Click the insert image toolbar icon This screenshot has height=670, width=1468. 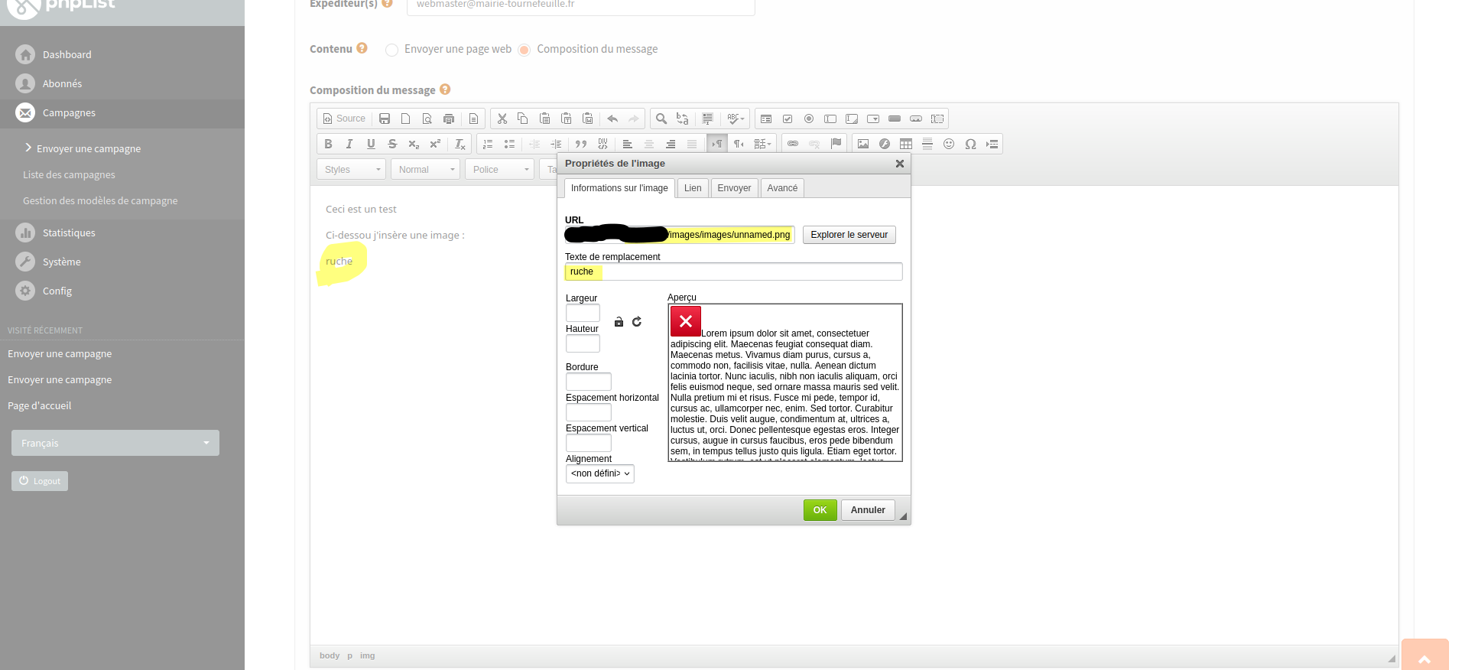(863, 144)
